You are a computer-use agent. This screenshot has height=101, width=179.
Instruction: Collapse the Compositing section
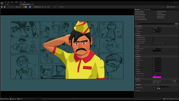point(135,85)
